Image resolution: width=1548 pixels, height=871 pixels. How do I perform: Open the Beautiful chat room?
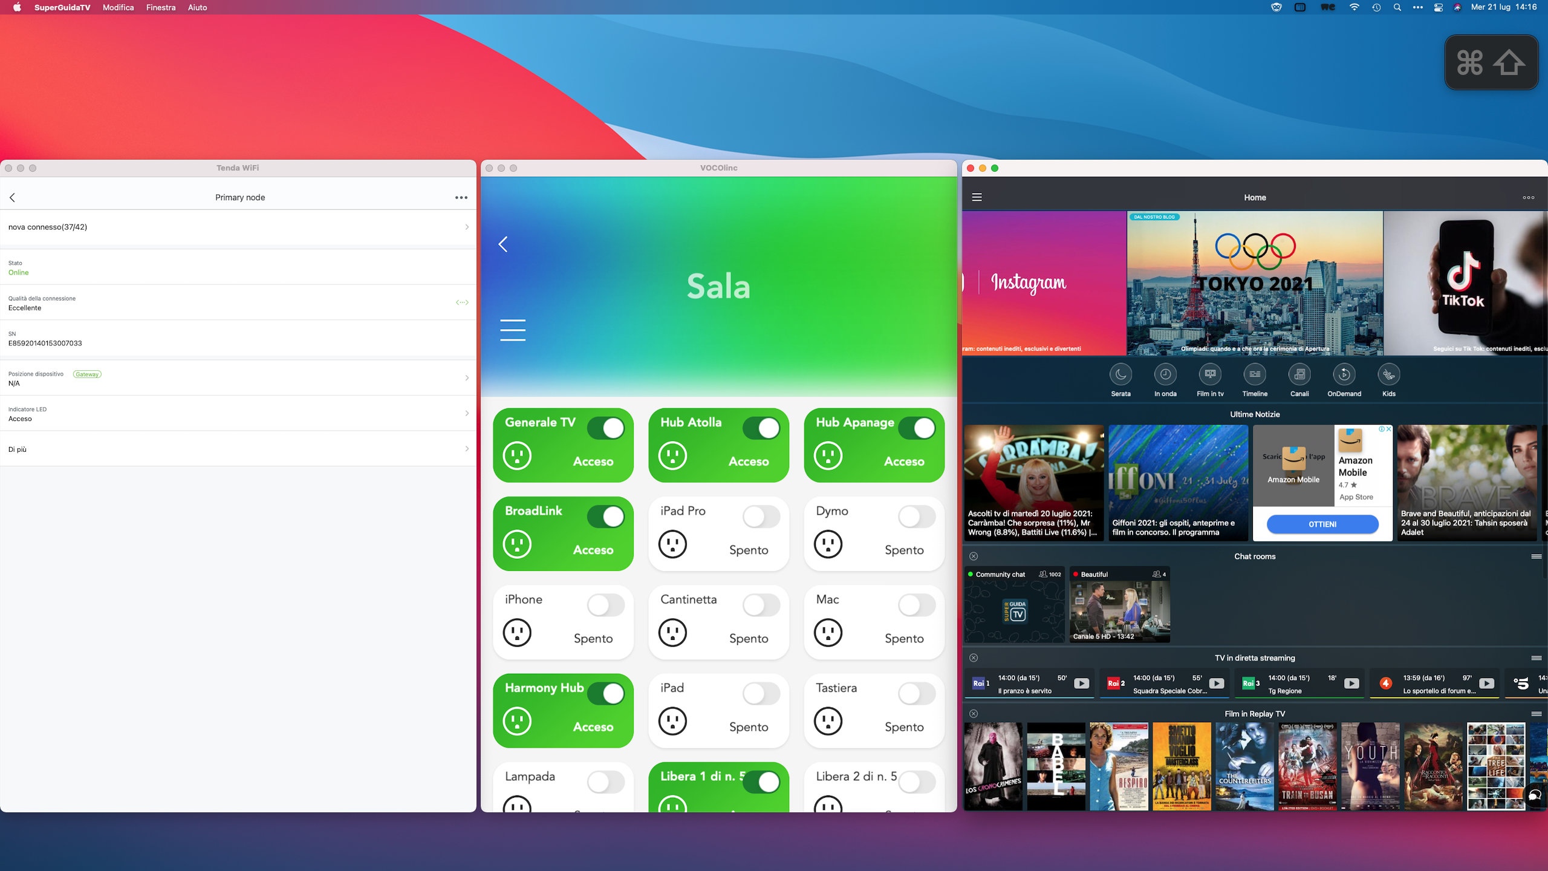(1120, 604)
